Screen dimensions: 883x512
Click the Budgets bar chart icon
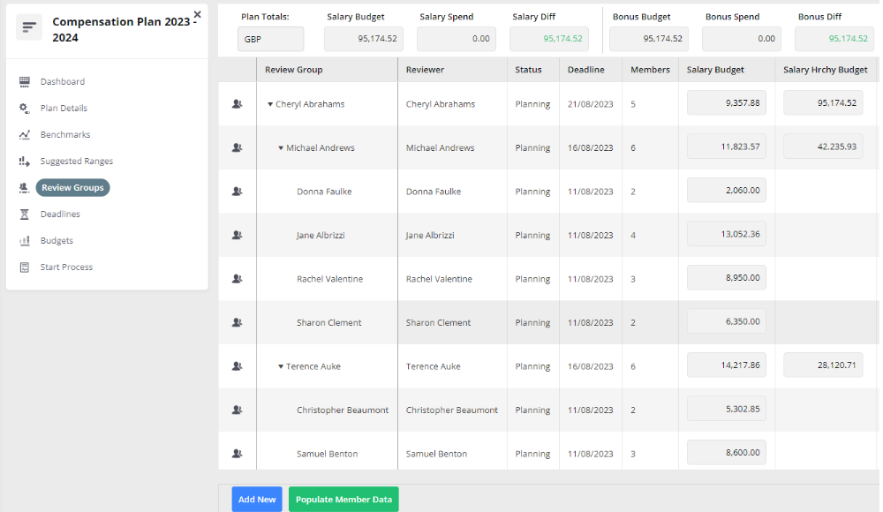pos(25,241)
